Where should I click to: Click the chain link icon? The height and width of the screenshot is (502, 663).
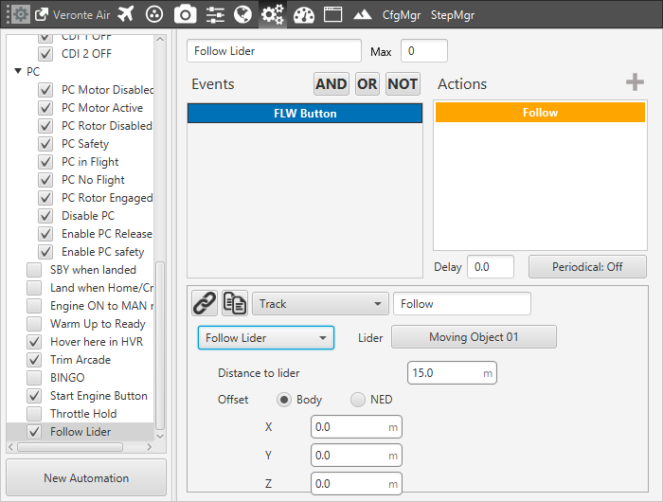click(205, 303)
